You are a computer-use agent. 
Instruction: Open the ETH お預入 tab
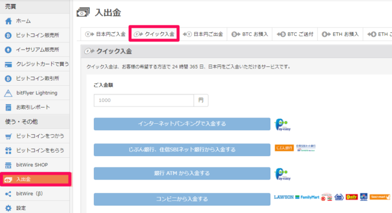point(340,34)
